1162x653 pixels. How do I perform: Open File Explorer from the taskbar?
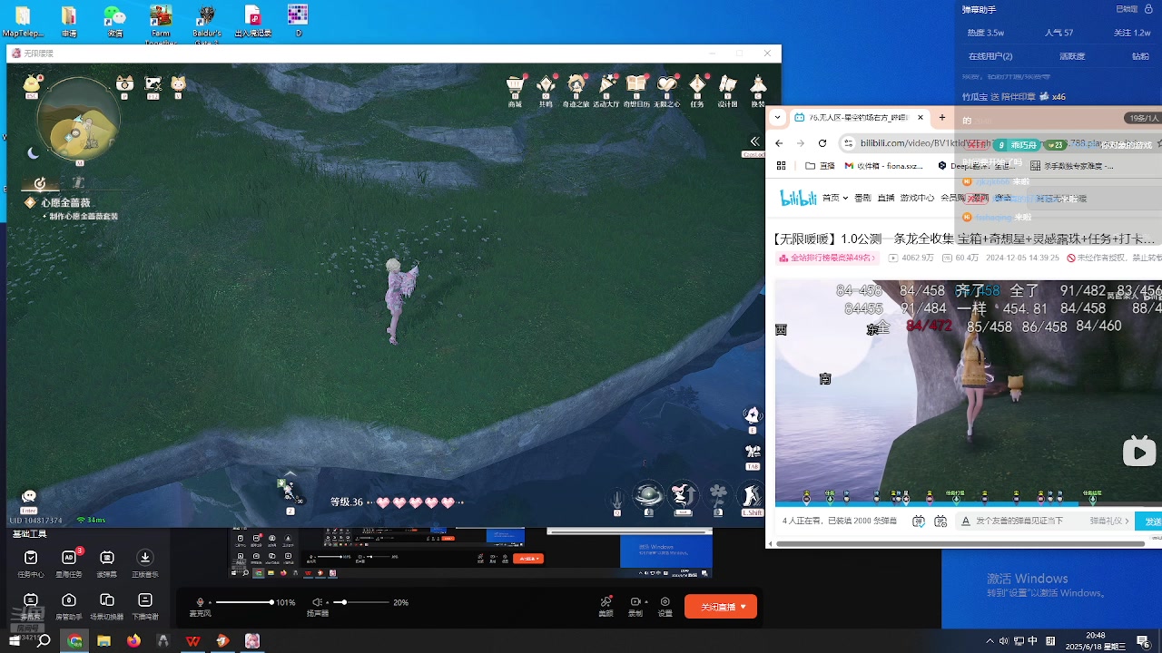point(103,640)
